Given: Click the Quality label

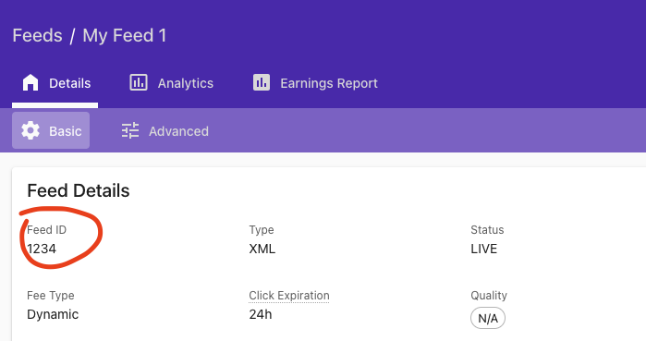Looking at the screenshot, I should click(x=489, y=296).
